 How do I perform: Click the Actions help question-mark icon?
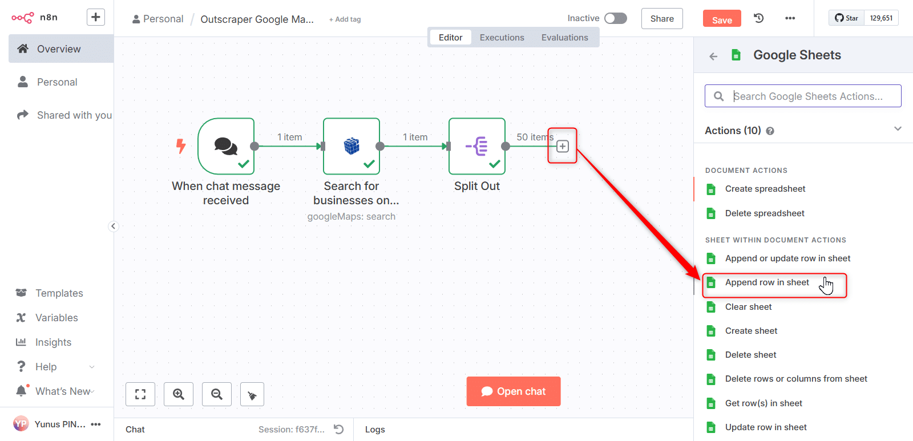click(770, 131)
